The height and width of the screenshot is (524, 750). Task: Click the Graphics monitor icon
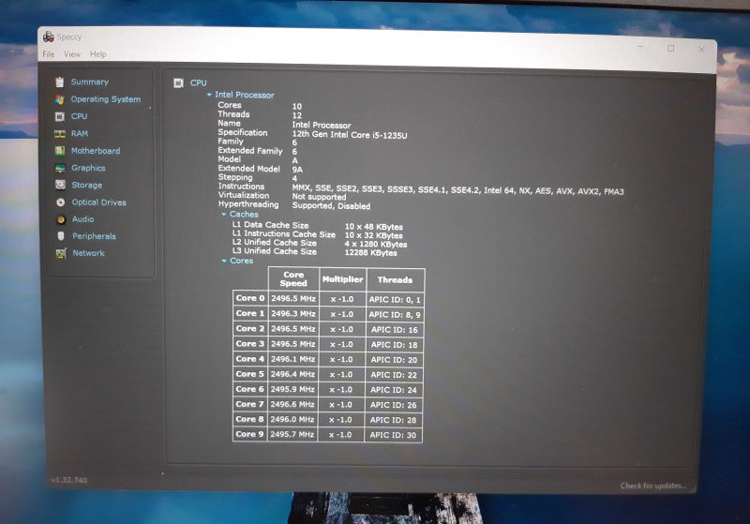click(60, 169)
